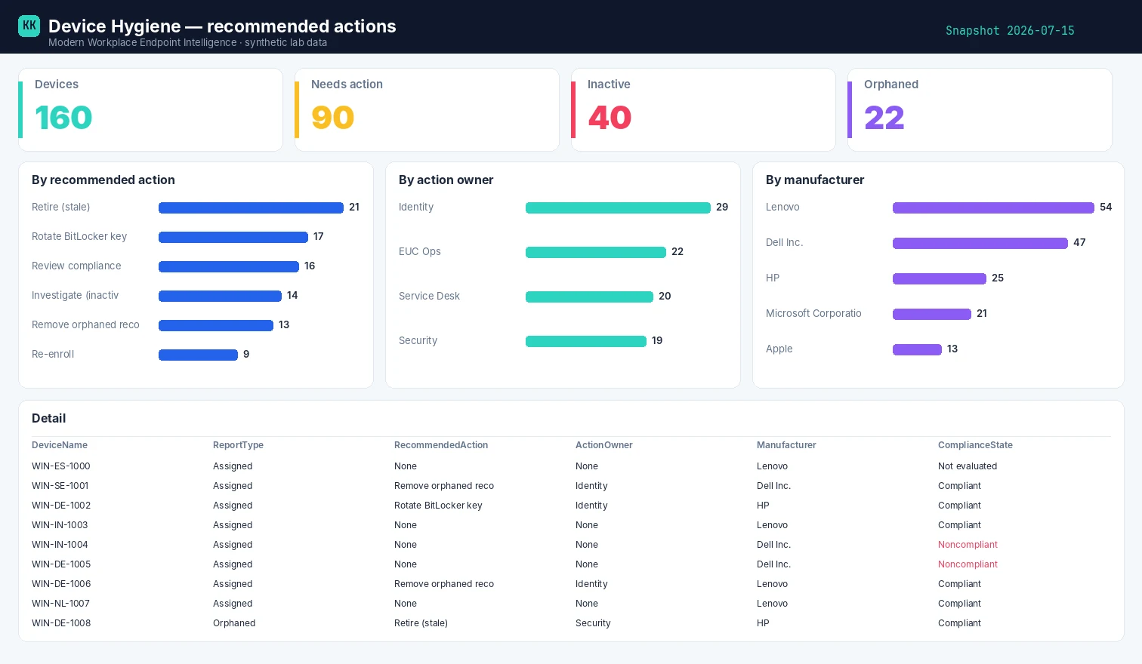Click the value 29 beside Identity bar
Screen dimensions: 1142x664
[722, 207]
